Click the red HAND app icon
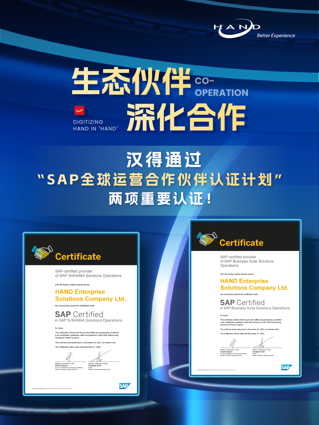Viewport: 319px width, 425px height. (79, 110)
